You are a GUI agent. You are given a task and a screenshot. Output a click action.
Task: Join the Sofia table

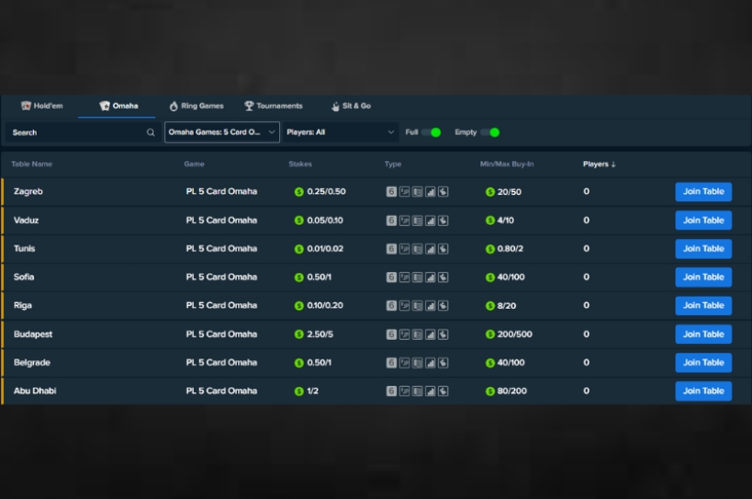pyautogui.click(x=703, y=277)
